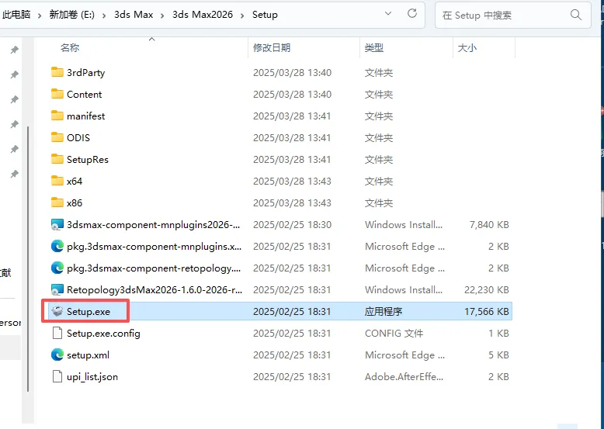Click the Setup.exe application icon

[x=57, y=311]
